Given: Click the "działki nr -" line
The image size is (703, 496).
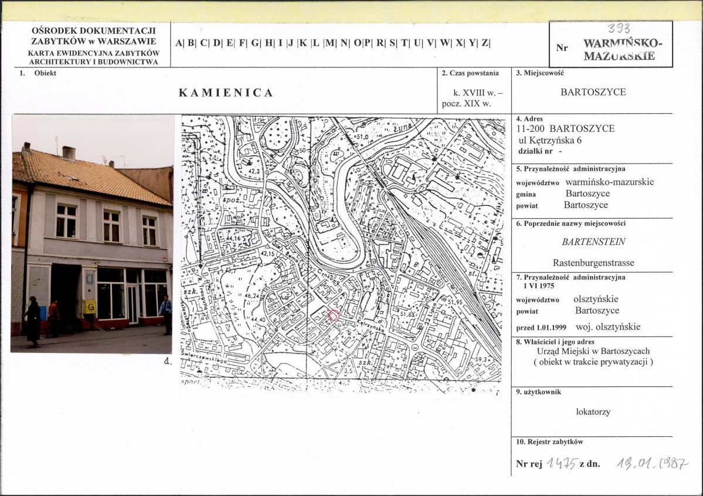Looking at the screenshot, I should pos(540,151).
